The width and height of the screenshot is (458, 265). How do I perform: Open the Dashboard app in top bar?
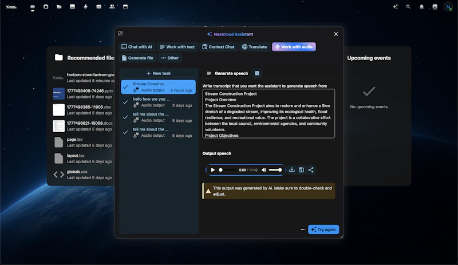point(33,7)
